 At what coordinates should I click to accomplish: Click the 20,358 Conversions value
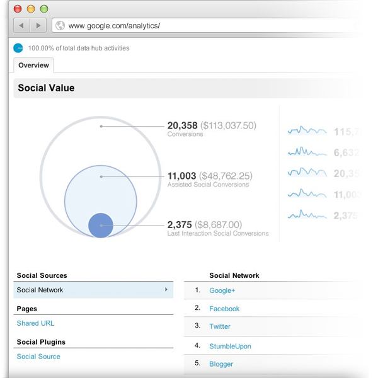[182, 125]
